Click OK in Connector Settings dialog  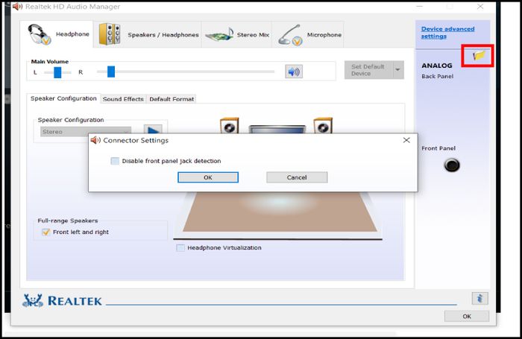click(x=208, y=177)
